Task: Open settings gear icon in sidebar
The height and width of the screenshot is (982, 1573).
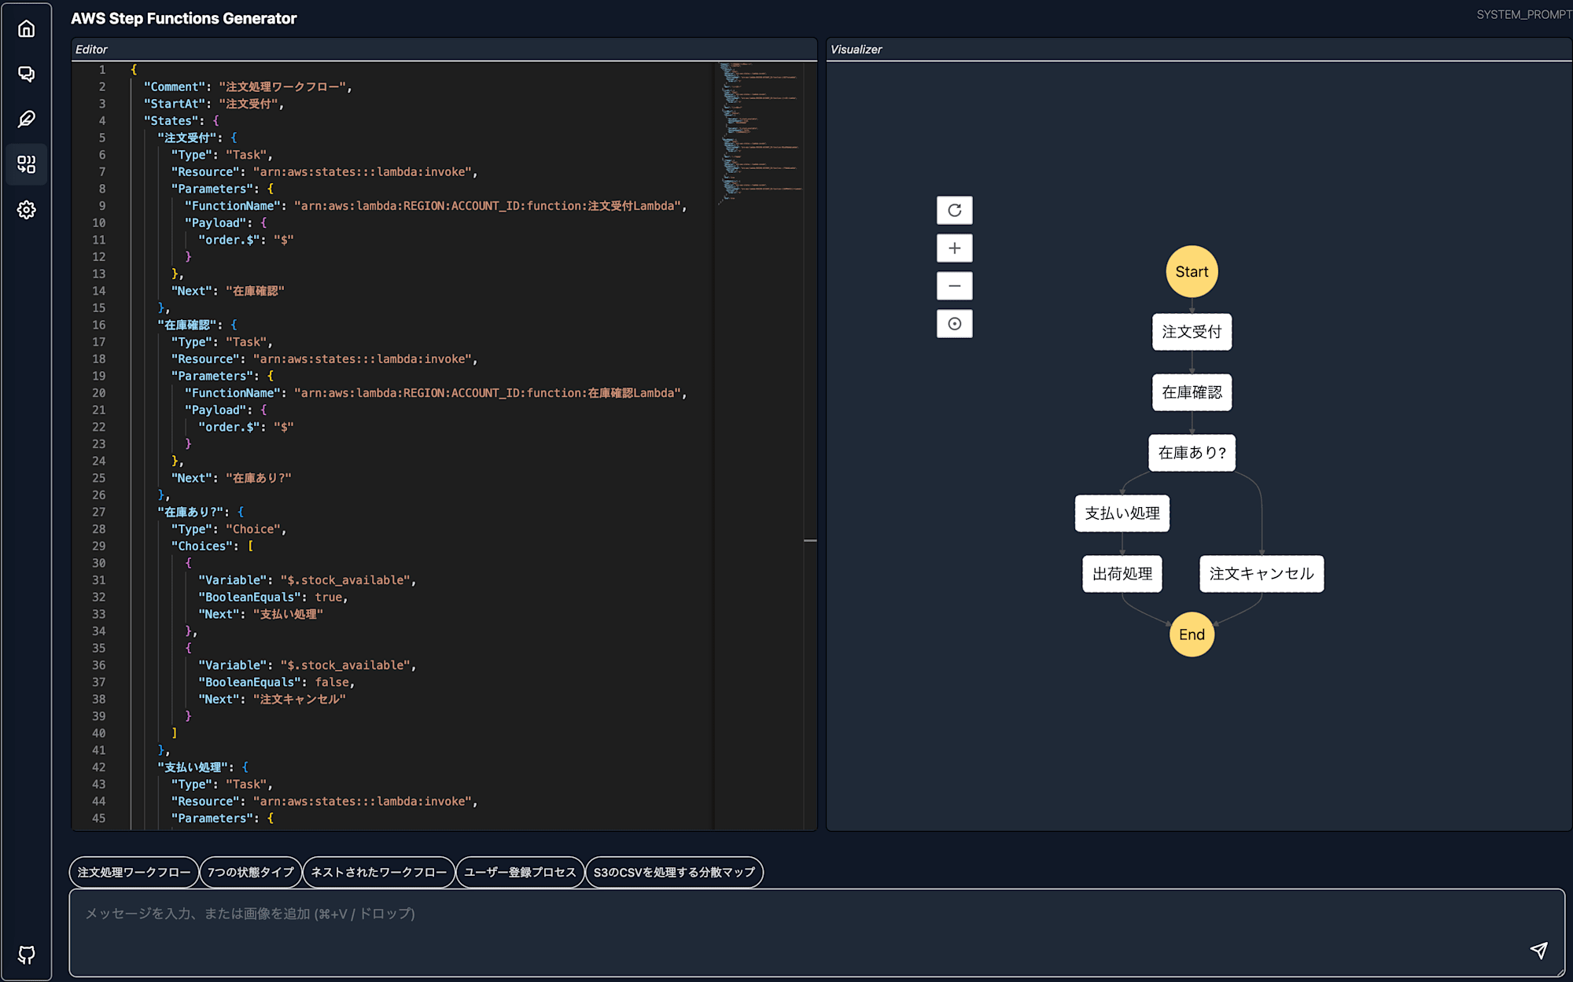Action: pyautogui.click(x=27, y=210)
